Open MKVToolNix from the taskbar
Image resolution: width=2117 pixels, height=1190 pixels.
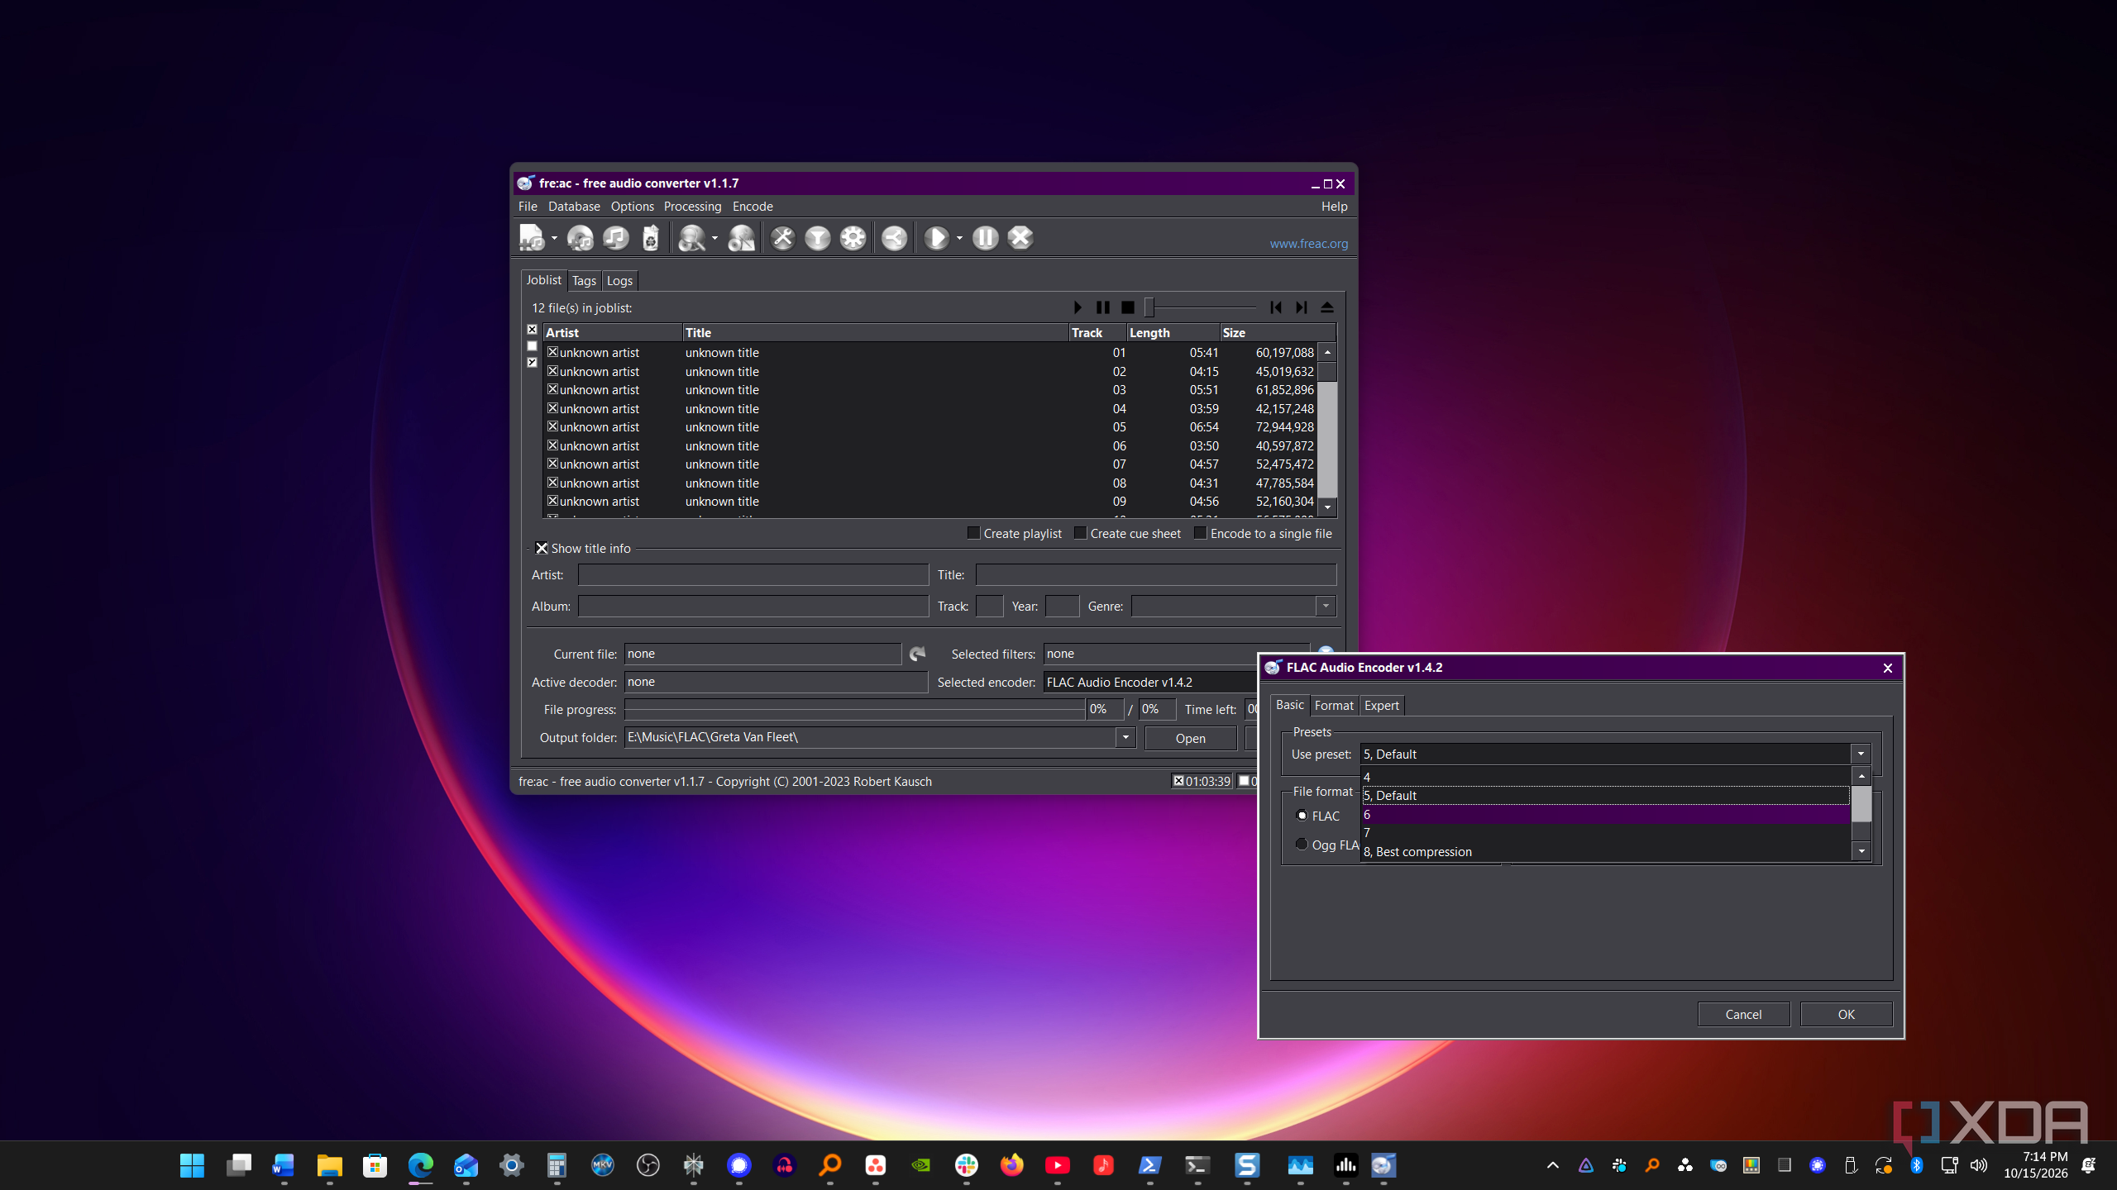pos(603,1165)
